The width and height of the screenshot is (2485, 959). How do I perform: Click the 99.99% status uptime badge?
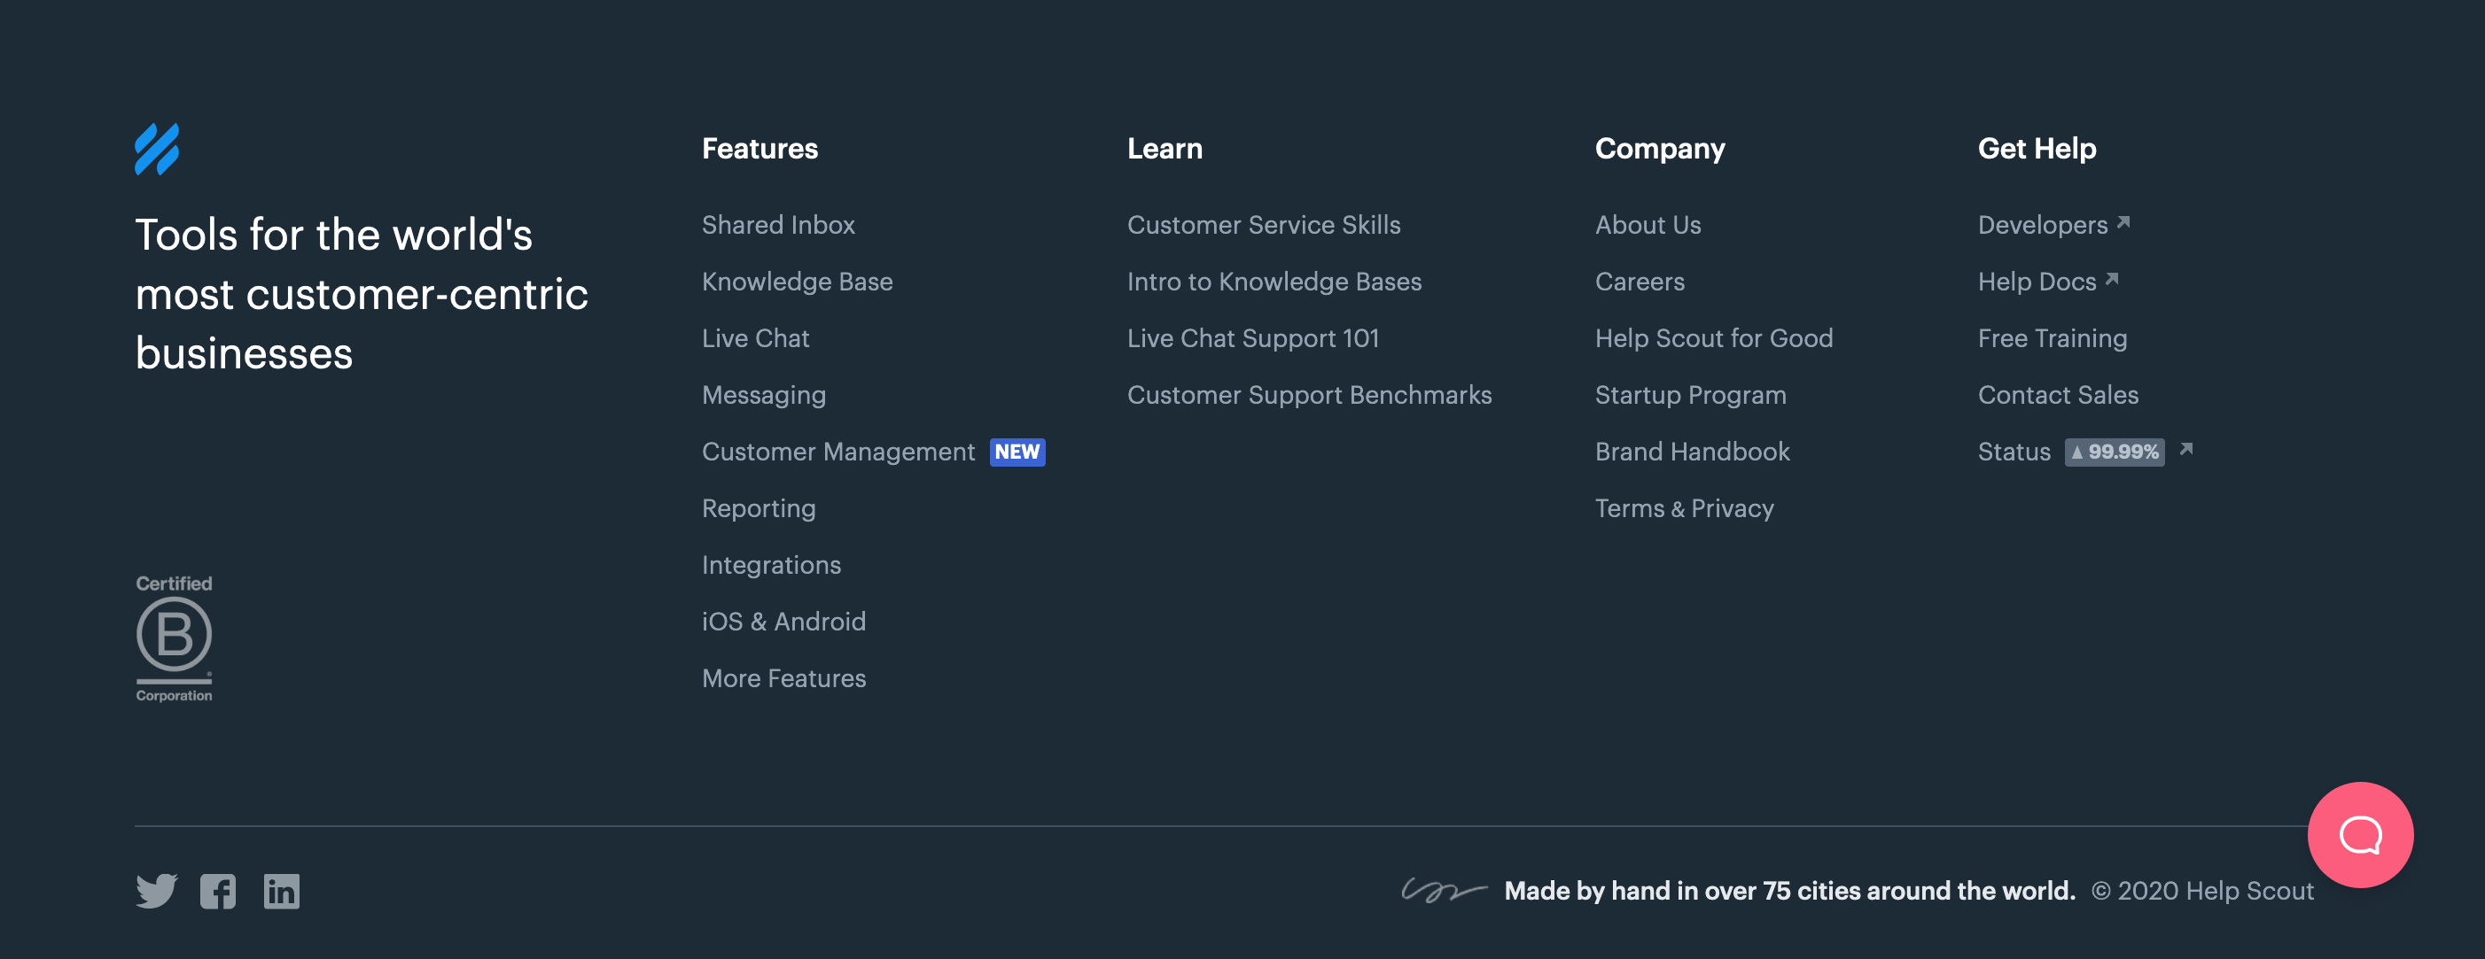point(2114,452)
